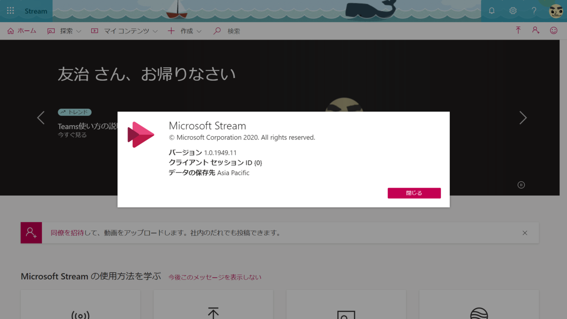Click the invite colleague icon in banner
Screen dimensions: 567x319
click(31, 233)
